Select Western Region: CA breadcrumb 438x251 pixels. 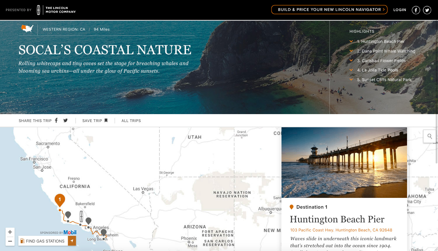coord(64,29)
